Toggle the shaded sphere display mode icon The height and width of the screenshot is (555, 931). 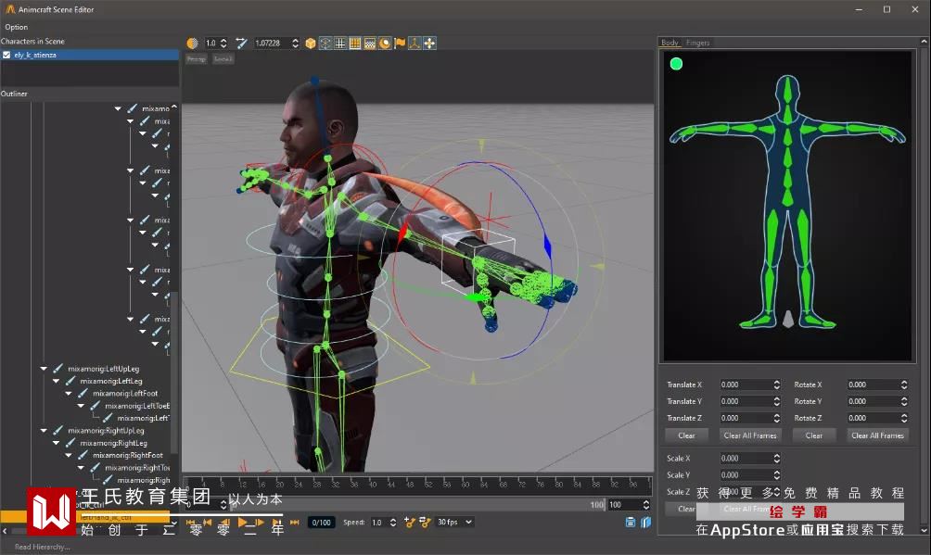coord(192,44)
